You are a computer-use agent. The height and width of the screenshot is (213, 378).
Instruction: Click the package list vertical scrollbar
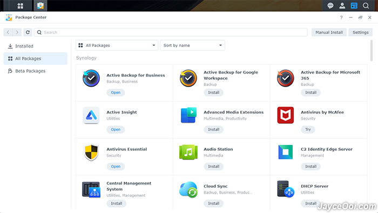tap(372, 51)
